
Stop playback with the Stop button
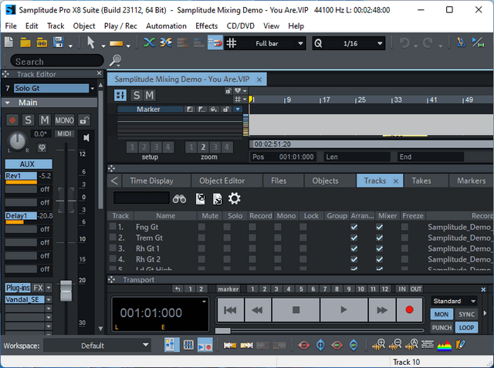[296, 309]
